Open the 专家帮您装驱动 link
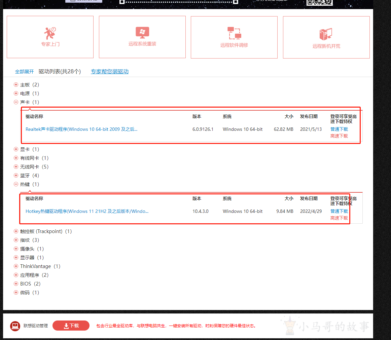Screen dimensions: 391x340 [110, 72]
